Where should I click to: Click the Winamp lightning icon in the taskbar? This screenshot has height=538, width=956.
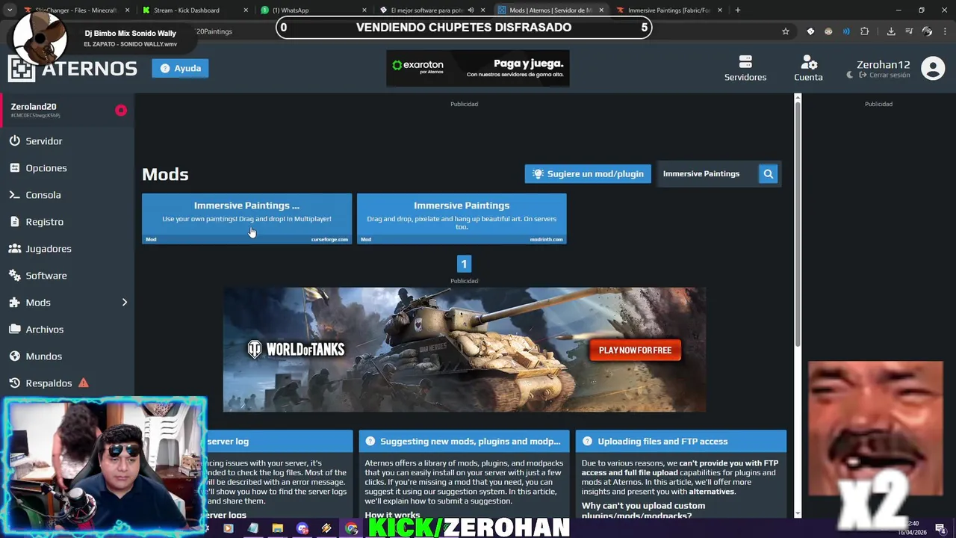pos(326,528)
